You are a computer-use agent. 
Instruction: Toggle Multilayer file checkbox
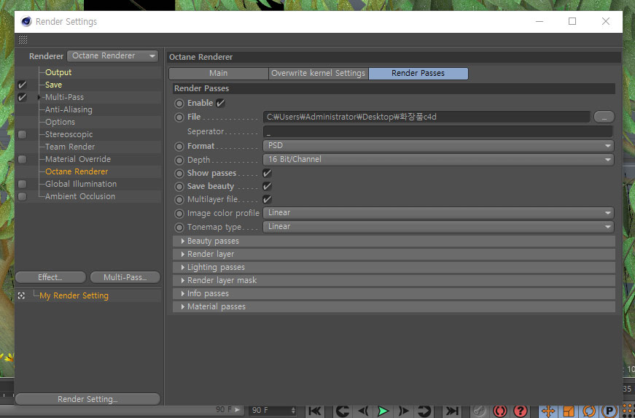coord(267,199)
